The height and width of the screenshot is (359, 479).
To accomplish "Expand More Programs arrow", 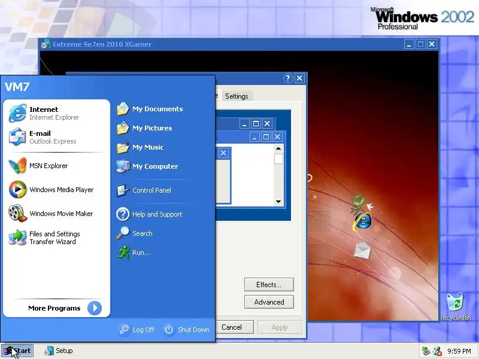I will [x=95, y=308].
